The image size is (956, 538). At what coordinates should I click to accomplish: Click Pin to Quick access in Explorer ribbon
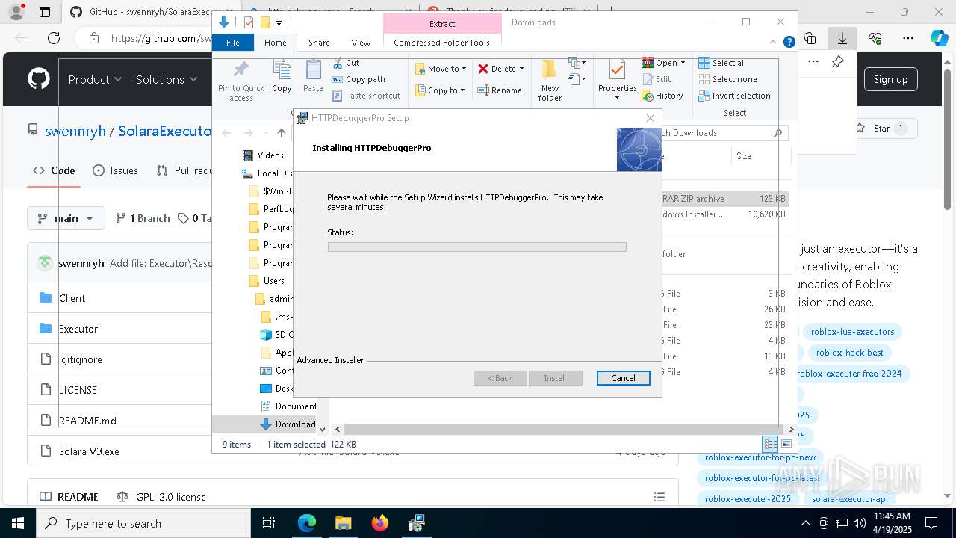(x=240, y=81)
